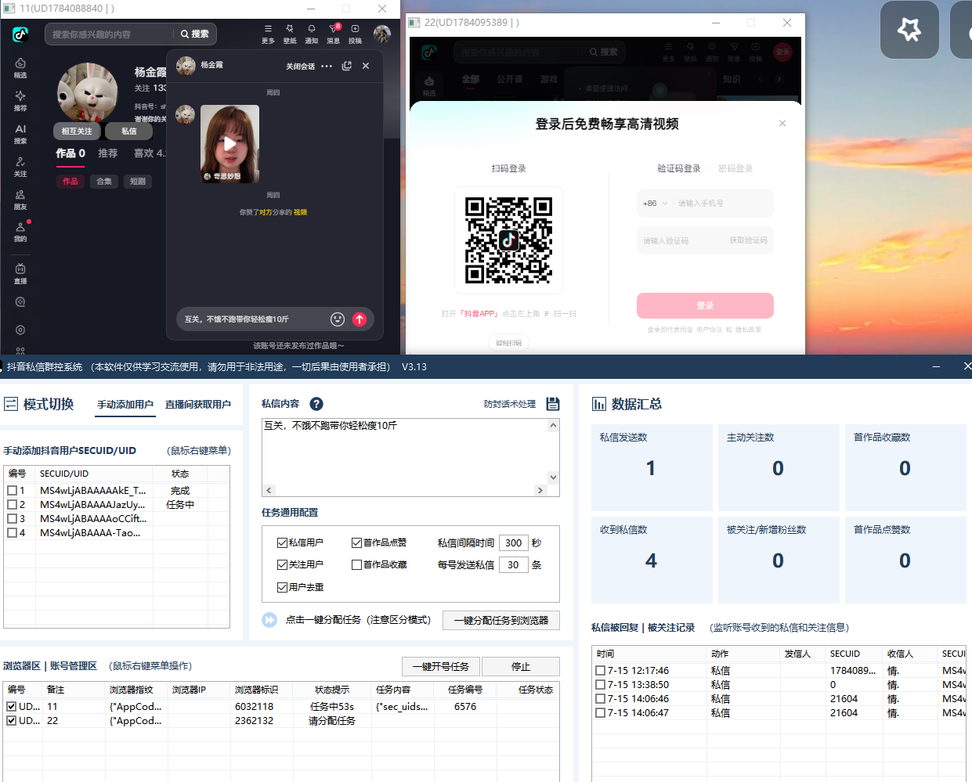972x782 pixels.
Task: Open the 推荐 tab on the profile page
Action: pos(108,153)
